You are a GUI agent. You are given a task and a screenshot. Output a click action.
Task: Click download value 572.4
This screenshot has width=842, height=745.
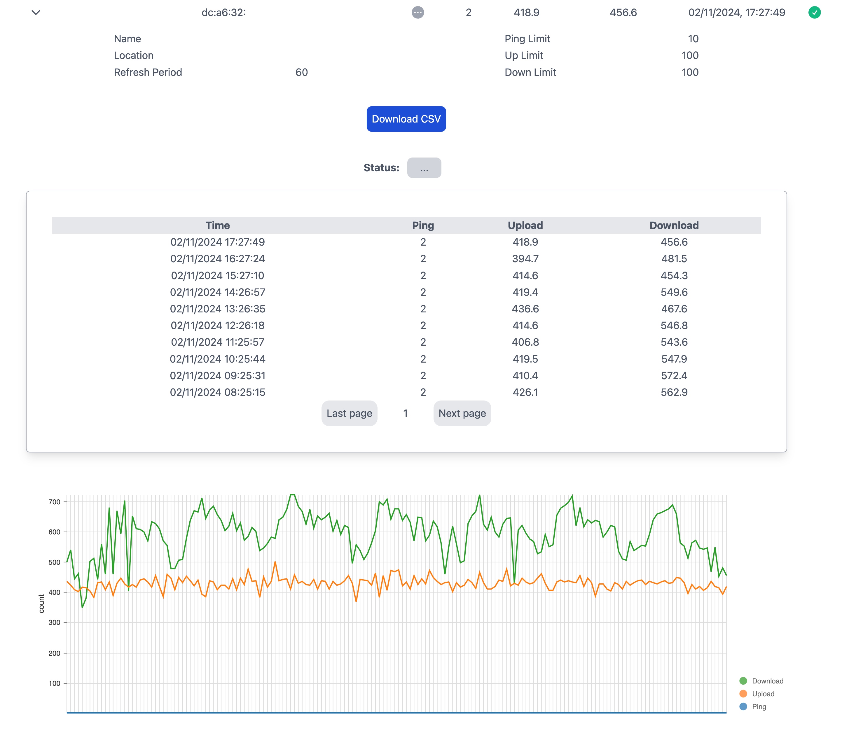(x=674, y=376)
